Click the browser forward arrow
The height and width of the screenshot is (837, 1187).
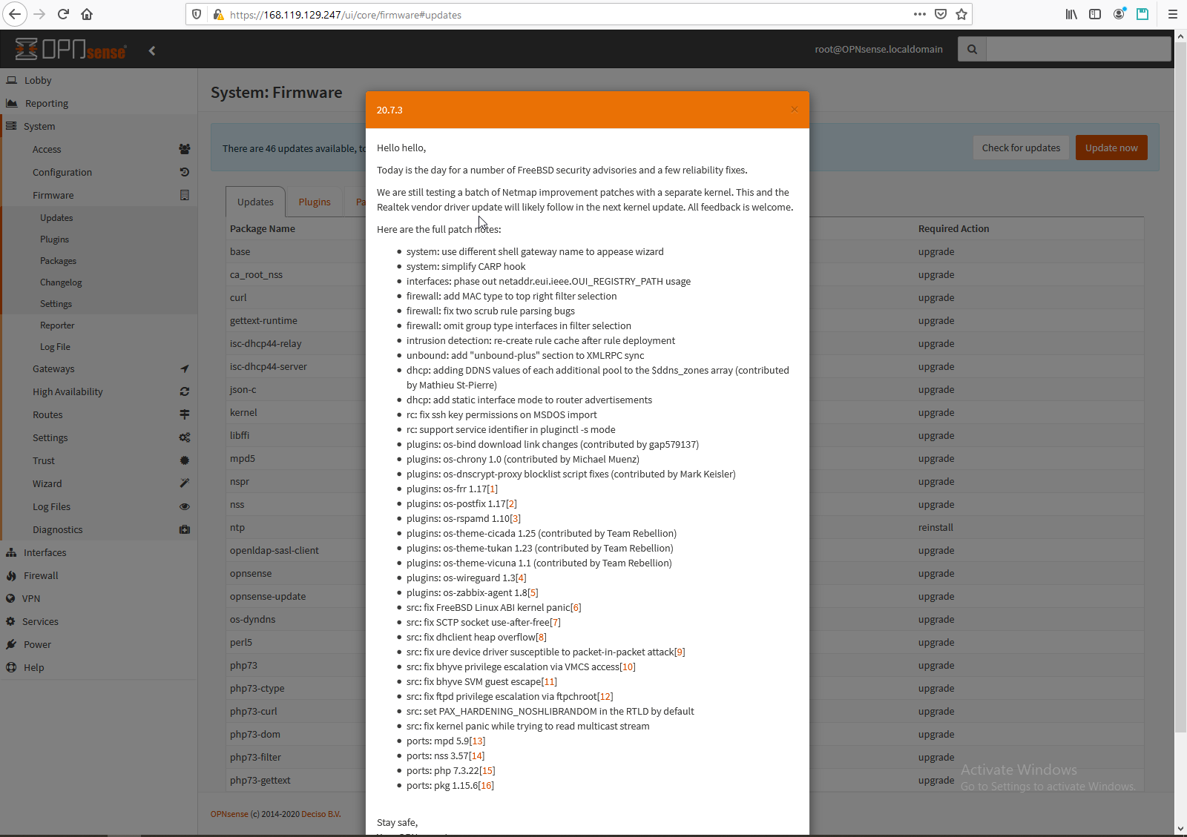(39, 14)
